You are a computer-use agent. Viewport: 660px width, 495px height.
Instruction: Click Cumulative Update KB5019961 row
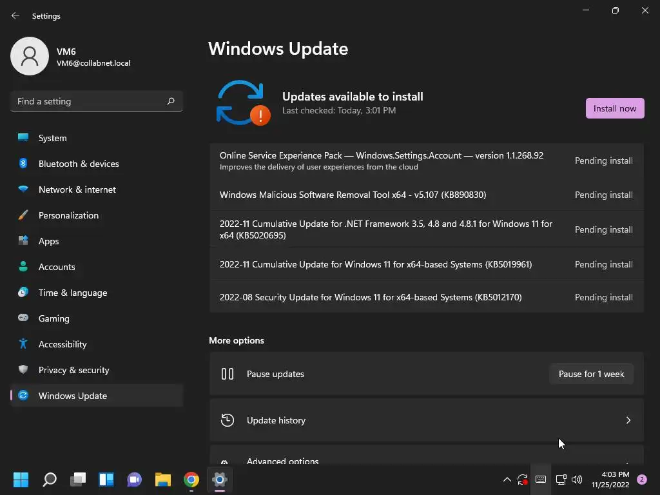(x=427, y=264)
